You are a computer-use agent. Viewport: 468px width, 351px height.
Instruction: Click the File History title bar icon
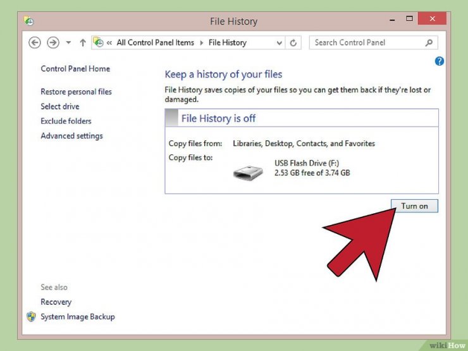coord(29,22)
